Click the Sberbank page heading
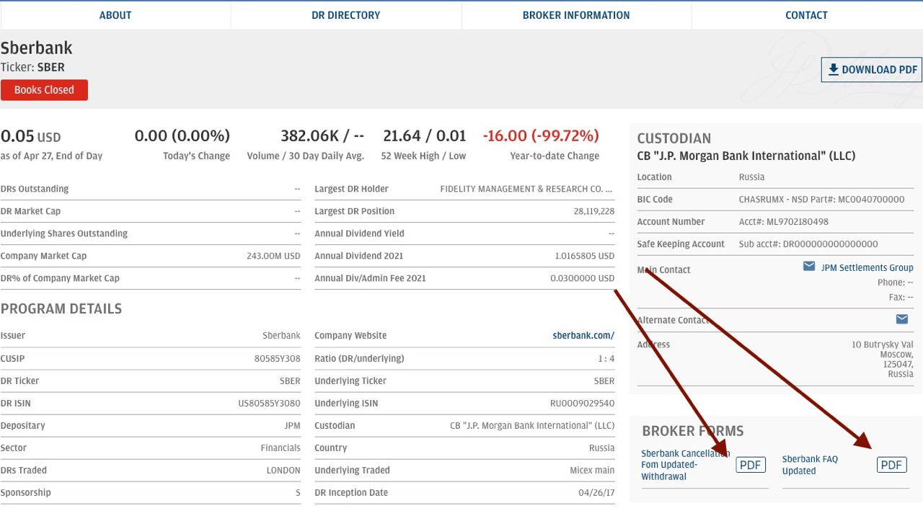This screenshot has width=923, height=516. [x=37, y=48]
